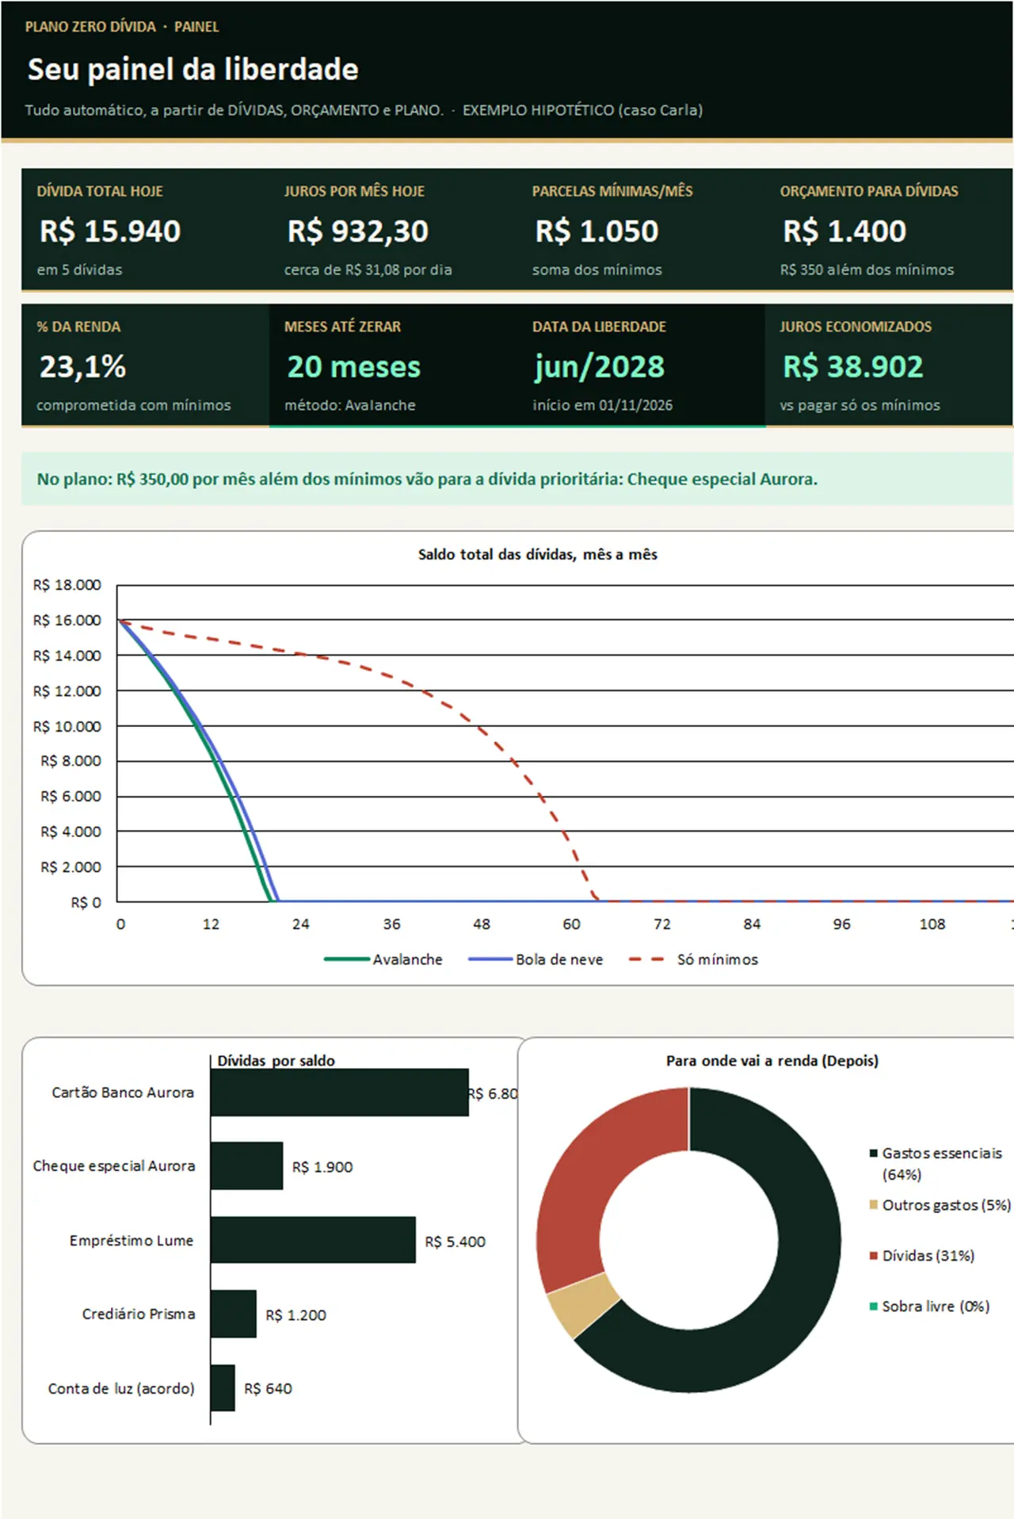Image resolution: width=1014 pixels, height=1519 pixels.
Task: Click the 'Dívidas por saldo' chart title
Action: 276,1061
